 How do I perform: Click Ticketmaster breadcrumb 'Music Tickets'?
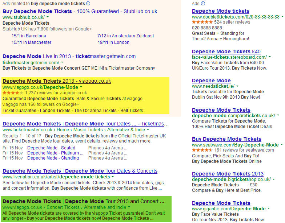88,130
